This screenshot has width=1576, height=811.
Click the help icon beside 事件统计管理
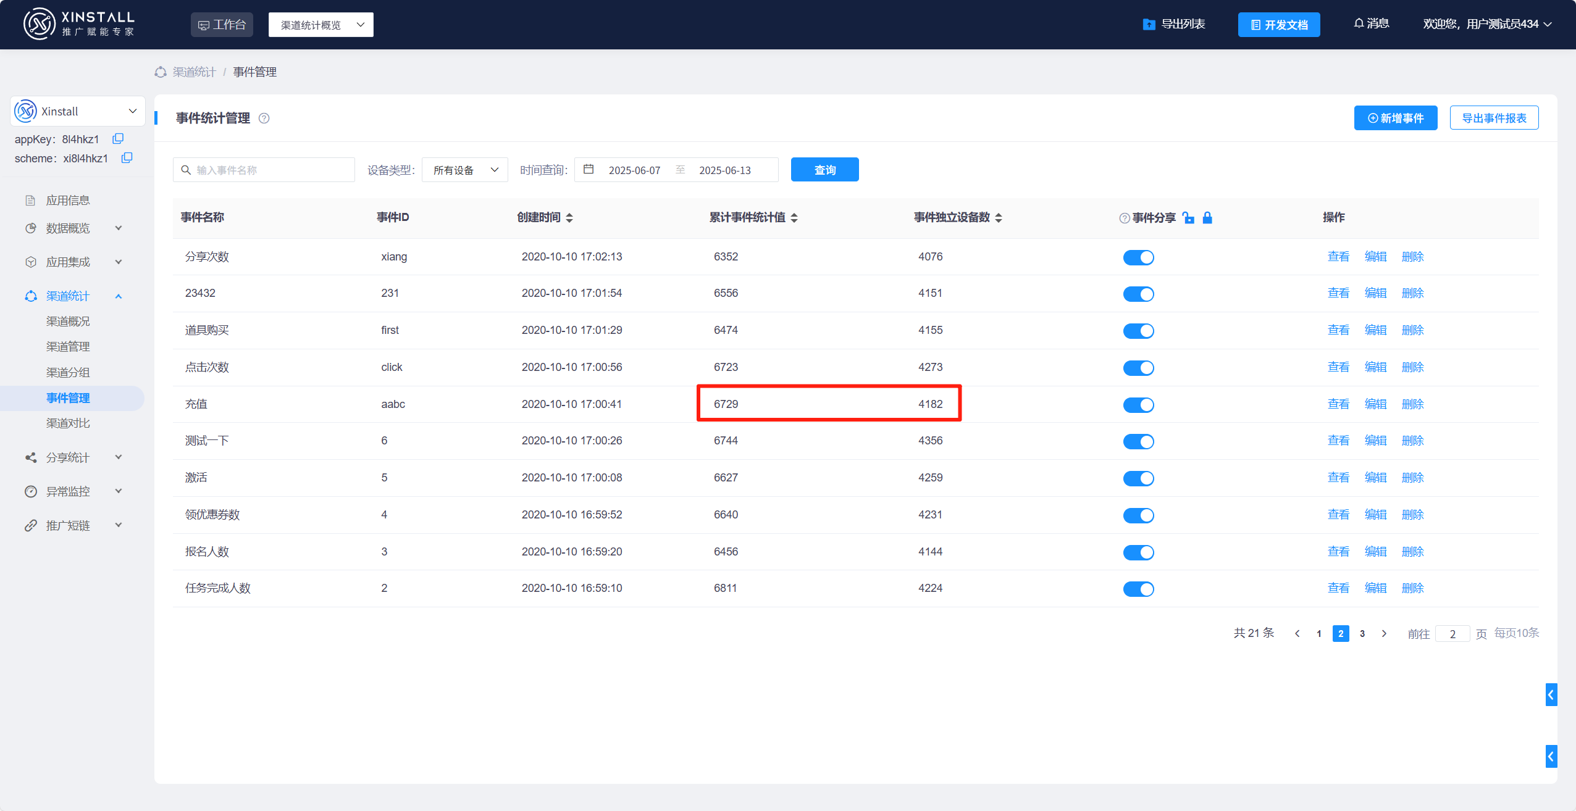pos(264,119)
